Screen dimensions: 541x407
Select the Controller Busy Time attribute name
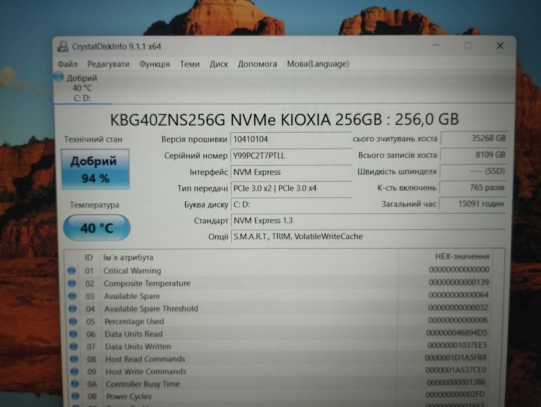click(x=143, y=384)
